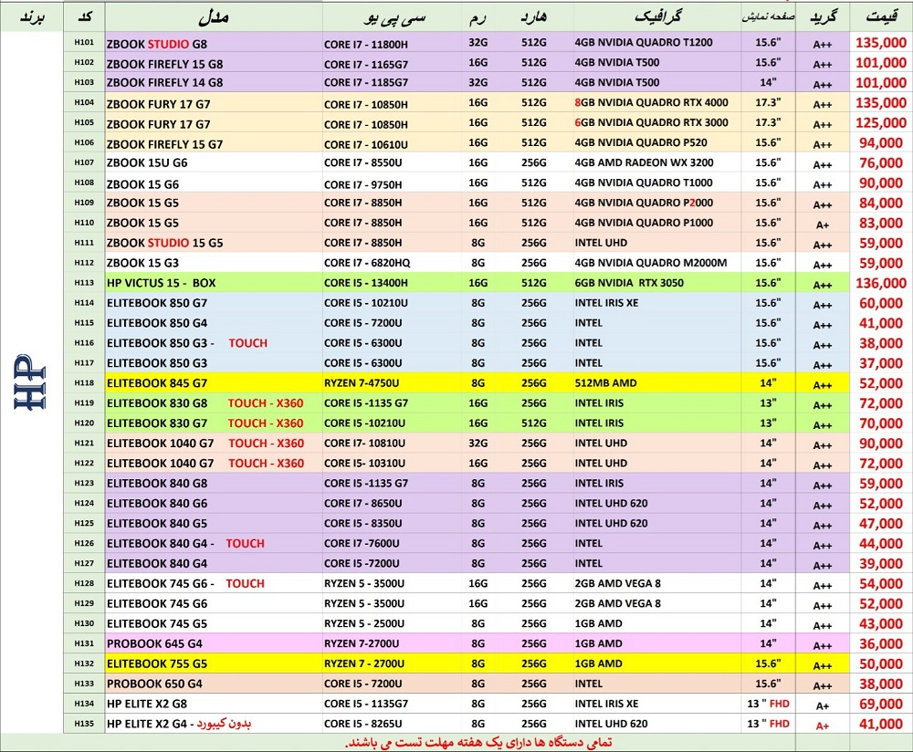913x752 pixels.
Task: Click price 83,000 in row H110
Action: [881, 223]
